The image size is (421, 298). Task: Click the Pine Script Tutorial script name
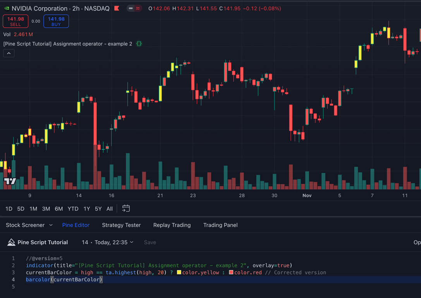43,243
